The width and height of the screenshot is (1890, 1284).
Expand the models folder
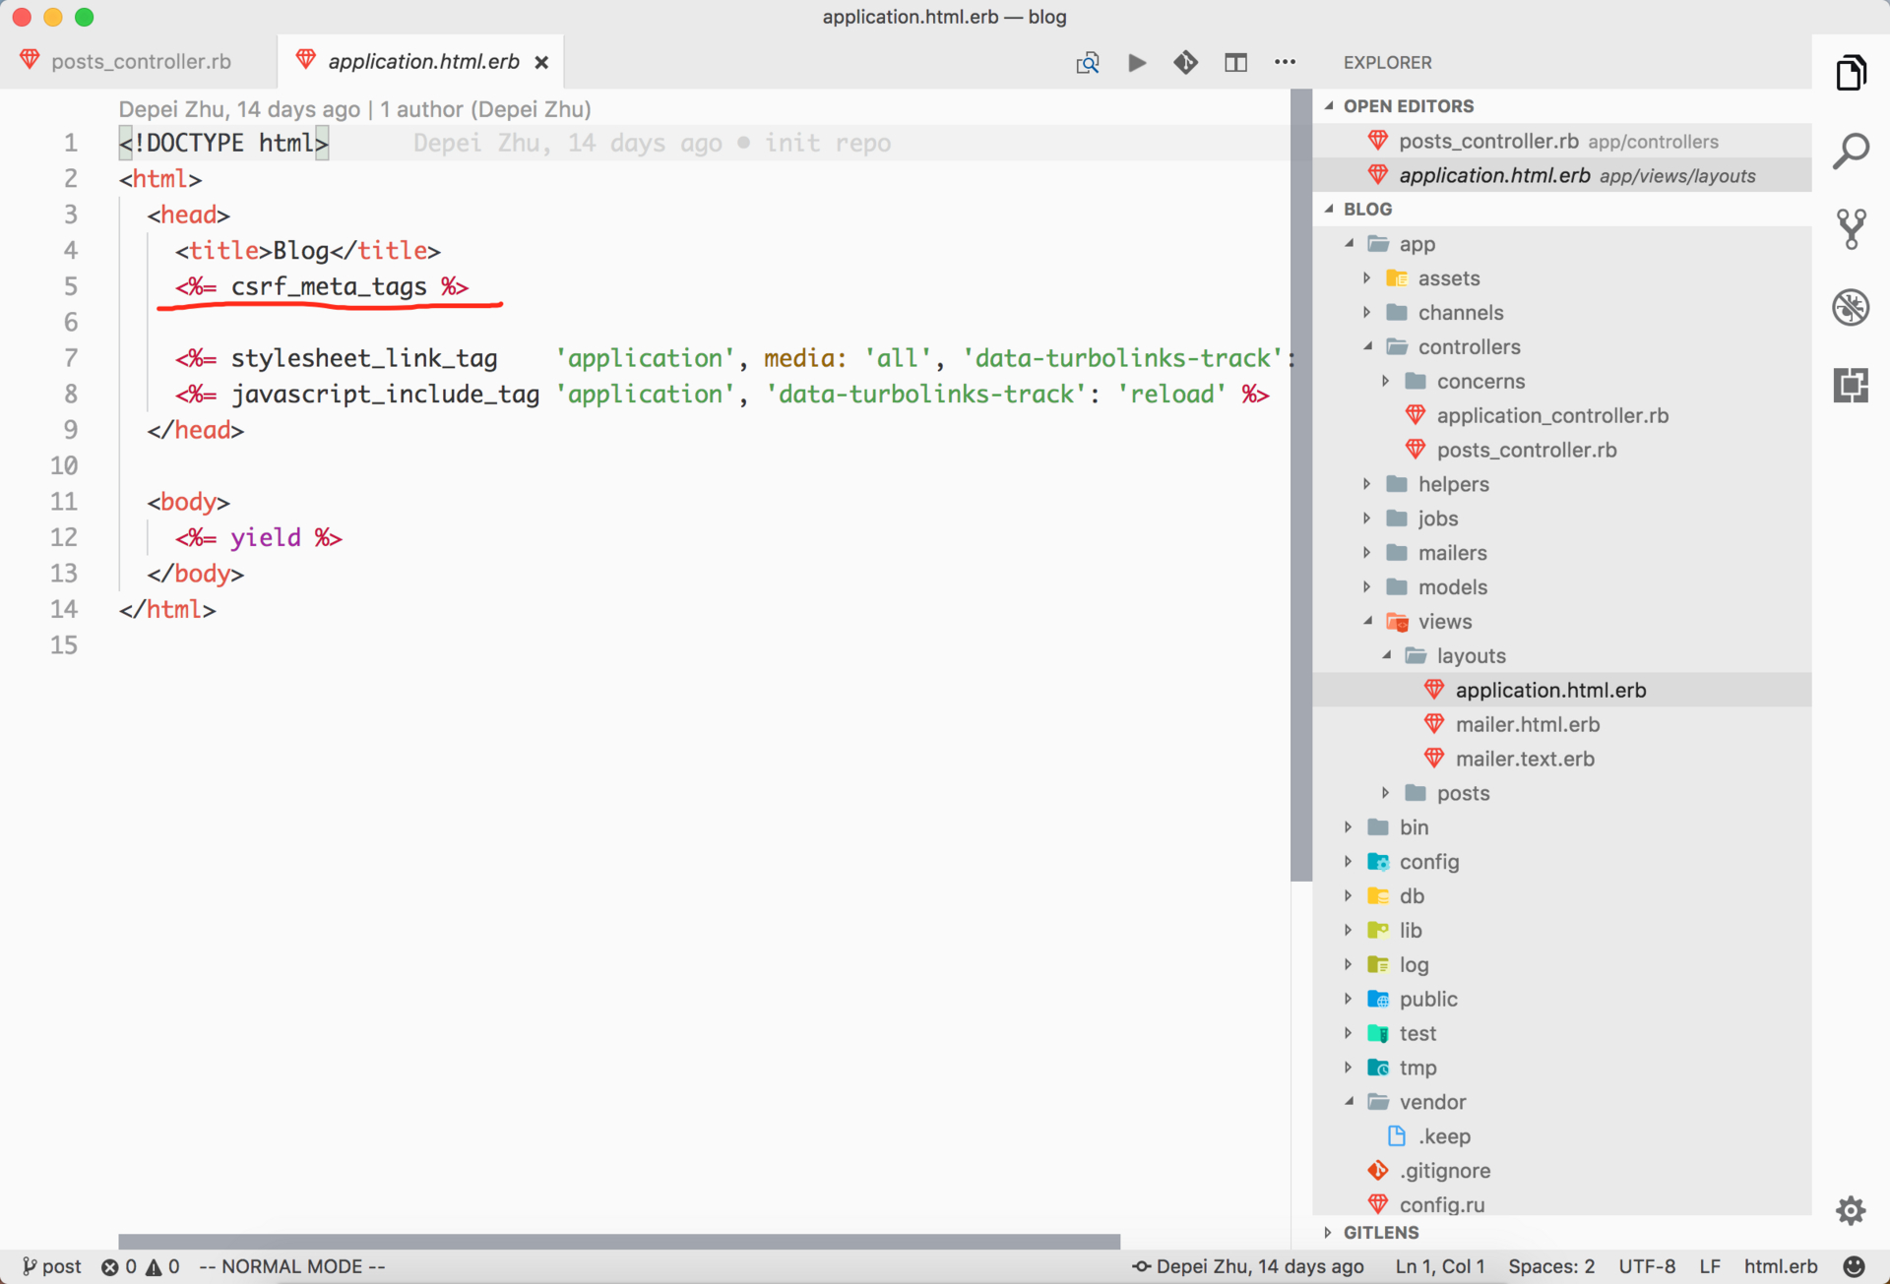point(1561,587)
